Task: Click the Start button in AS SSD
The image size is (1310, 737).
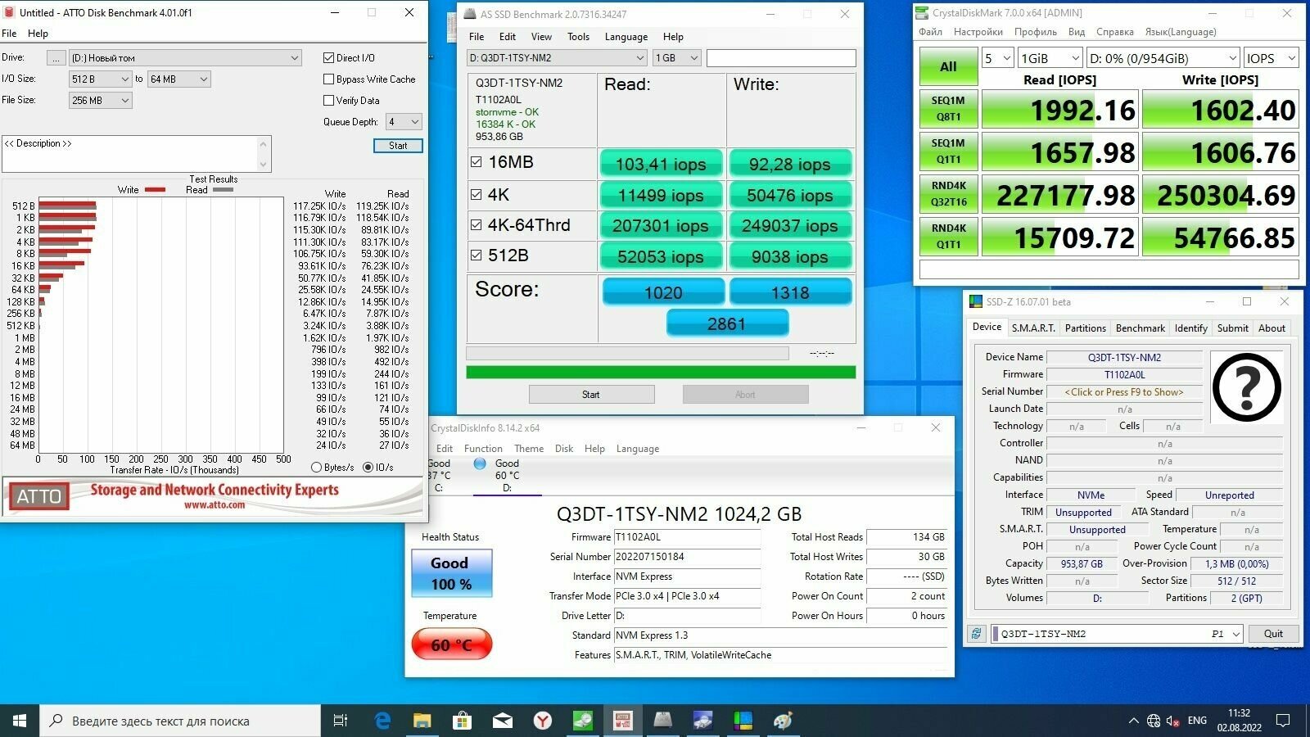Action: click(x=591, y=395)
